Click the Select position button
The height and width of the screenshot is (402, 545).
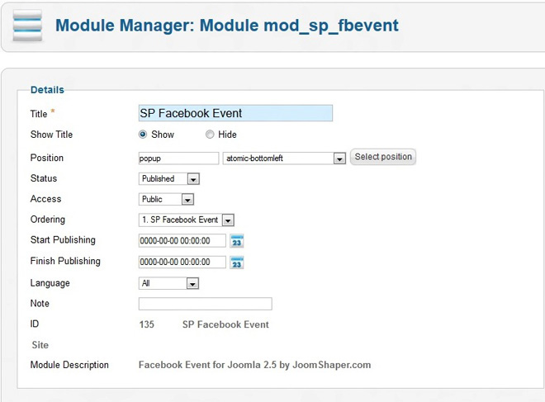(383, 157)
